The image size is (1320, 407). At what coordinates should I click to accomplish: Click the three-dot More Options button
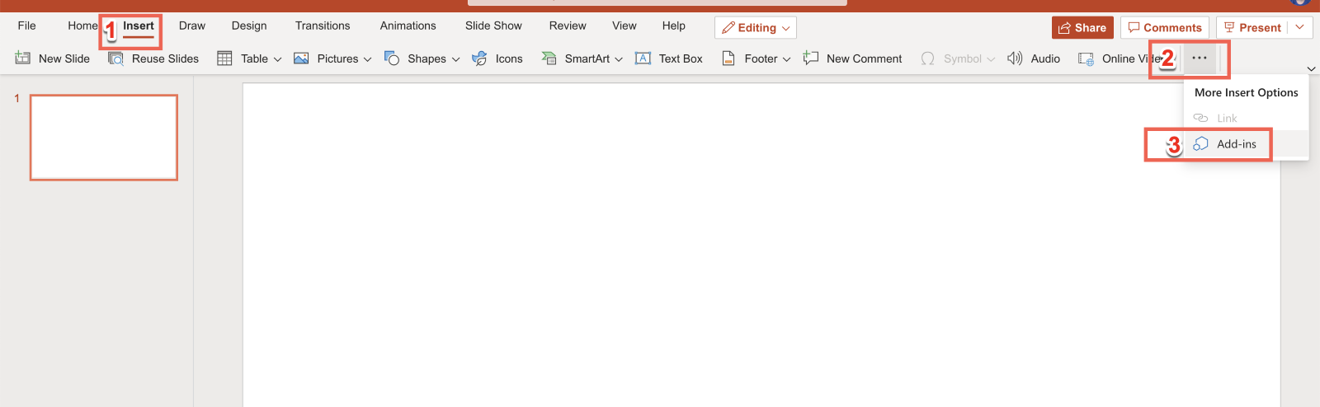tap(1200, 58)
